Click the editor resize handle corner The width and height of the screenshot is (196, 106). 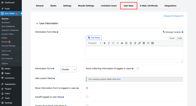[182, 61]
